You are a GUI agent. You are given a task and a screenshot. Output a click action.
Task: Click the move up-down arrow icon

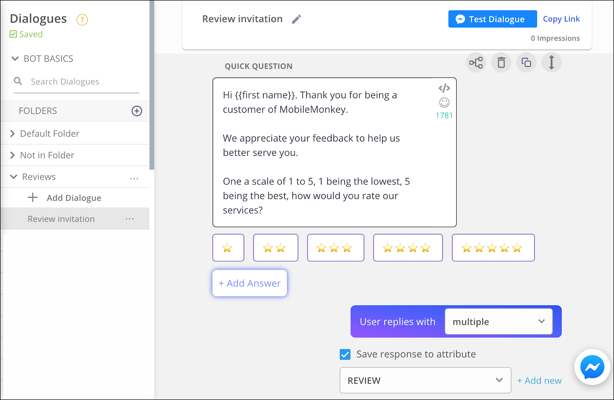(551, 63)
